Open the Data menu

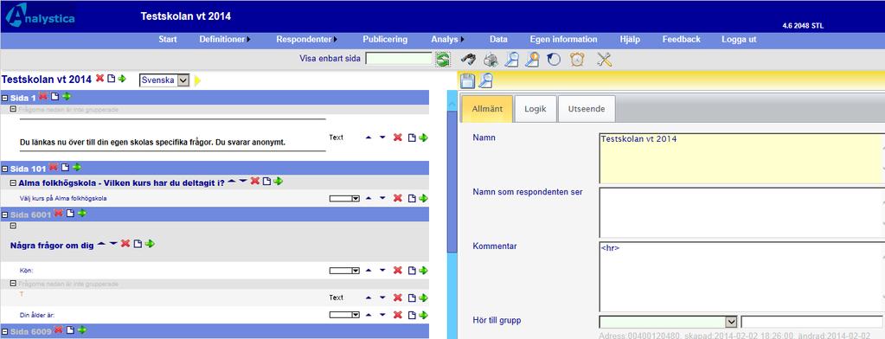point(498,40)
